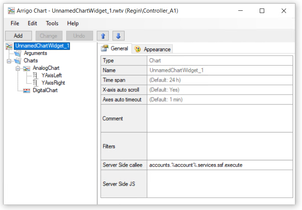Click the chart icon beside UnnamedChartWidget_1
Screen dimensions: 302x210
[9, 46]
